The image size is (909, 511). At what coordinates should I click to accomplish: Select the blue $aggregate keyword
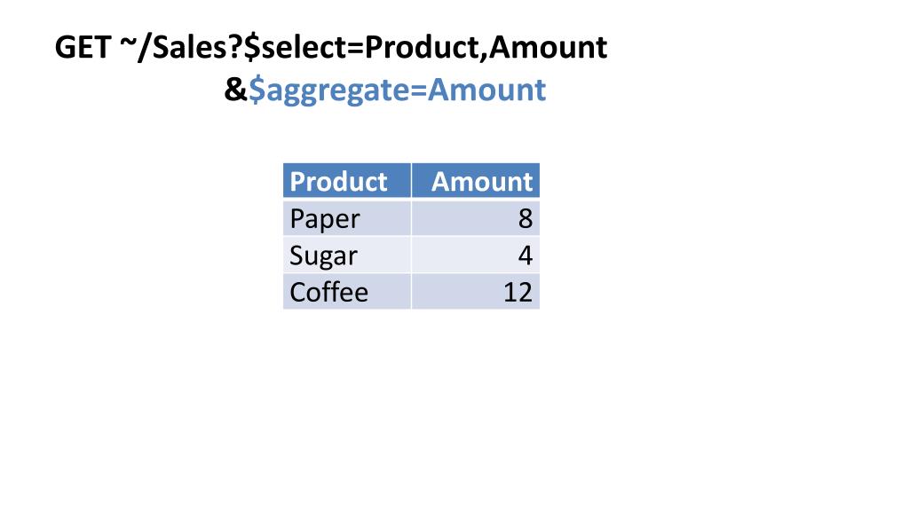[328, 91]
